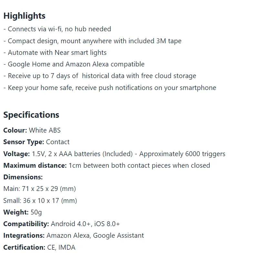
Task: Click the Sensor Type label
Action: 24,142
